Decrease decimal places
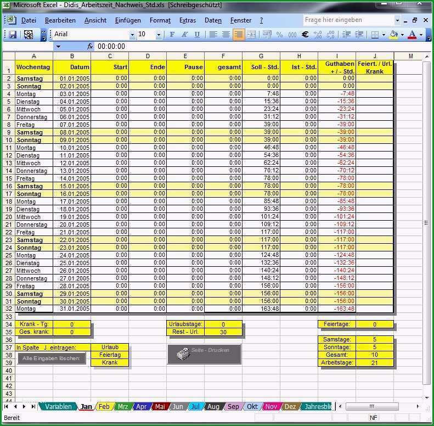The height and width of the screenshot is (426, 434). (x=330, y=35)
